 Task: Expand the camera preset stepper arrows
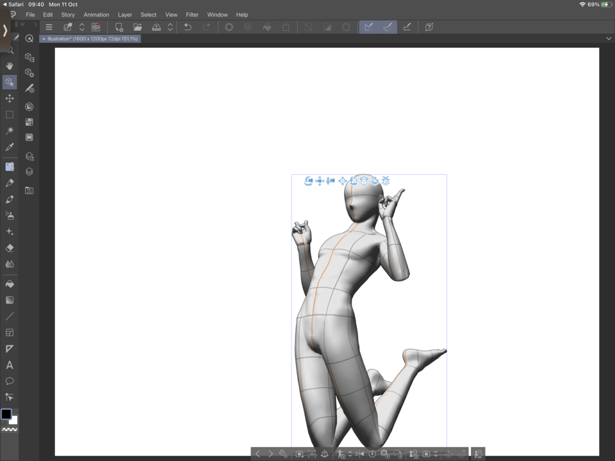[x=436, y=454]
